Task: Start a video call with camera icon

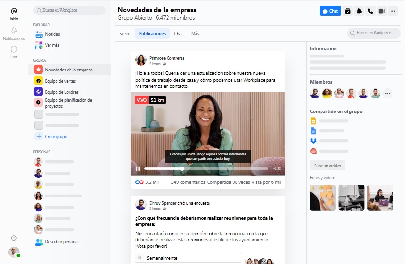Action: click(382, 11)
